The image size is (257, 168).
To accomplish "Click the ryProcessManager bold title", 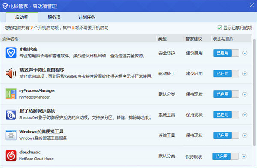I will (37, 90).
